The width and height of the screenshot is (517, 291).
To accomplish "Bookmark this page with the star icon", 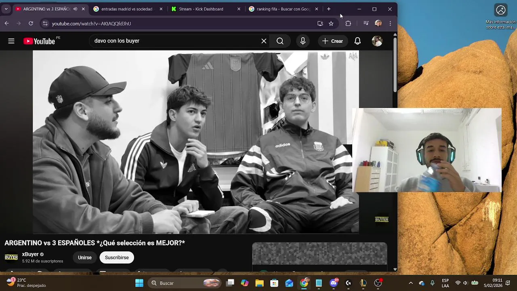I will tap(331, 23).
